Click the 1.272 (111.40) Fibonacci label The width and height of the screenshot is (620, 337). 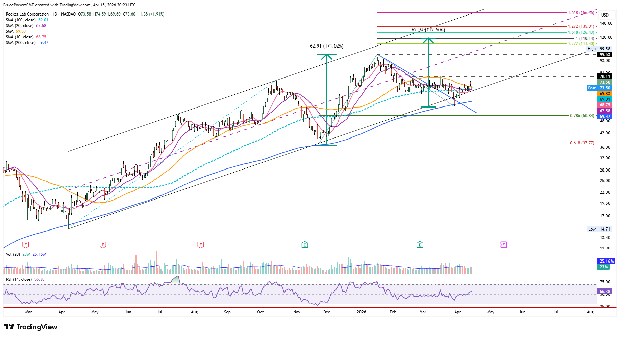point(581,44)
